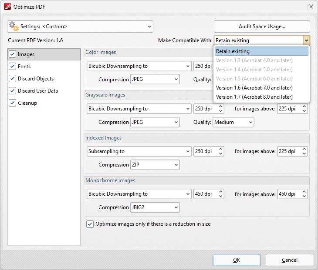The width and height of the screenshot is (318, 270).
Task: Click Monochrome images above 450 dpi field
Action: tap(289, 194)
